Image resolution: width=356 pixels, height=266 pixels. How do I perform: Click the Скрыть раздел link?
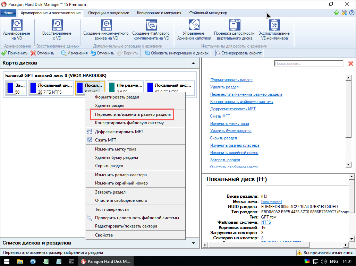click(223, 138)
